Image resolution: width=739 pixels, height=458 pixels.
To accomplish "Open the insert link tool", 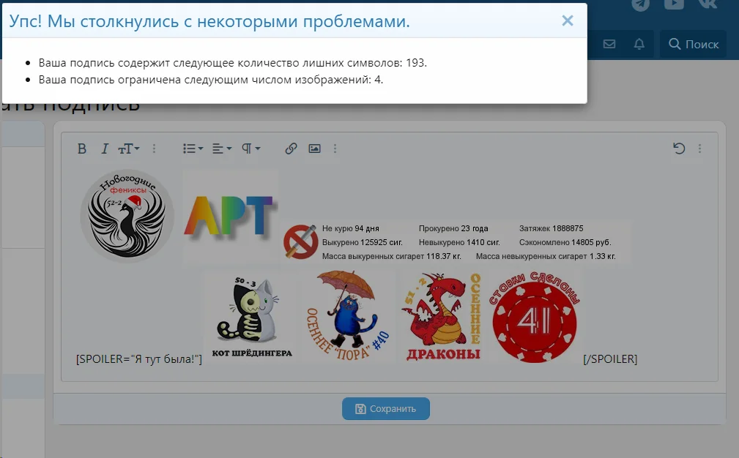I will tap(291, 148).
